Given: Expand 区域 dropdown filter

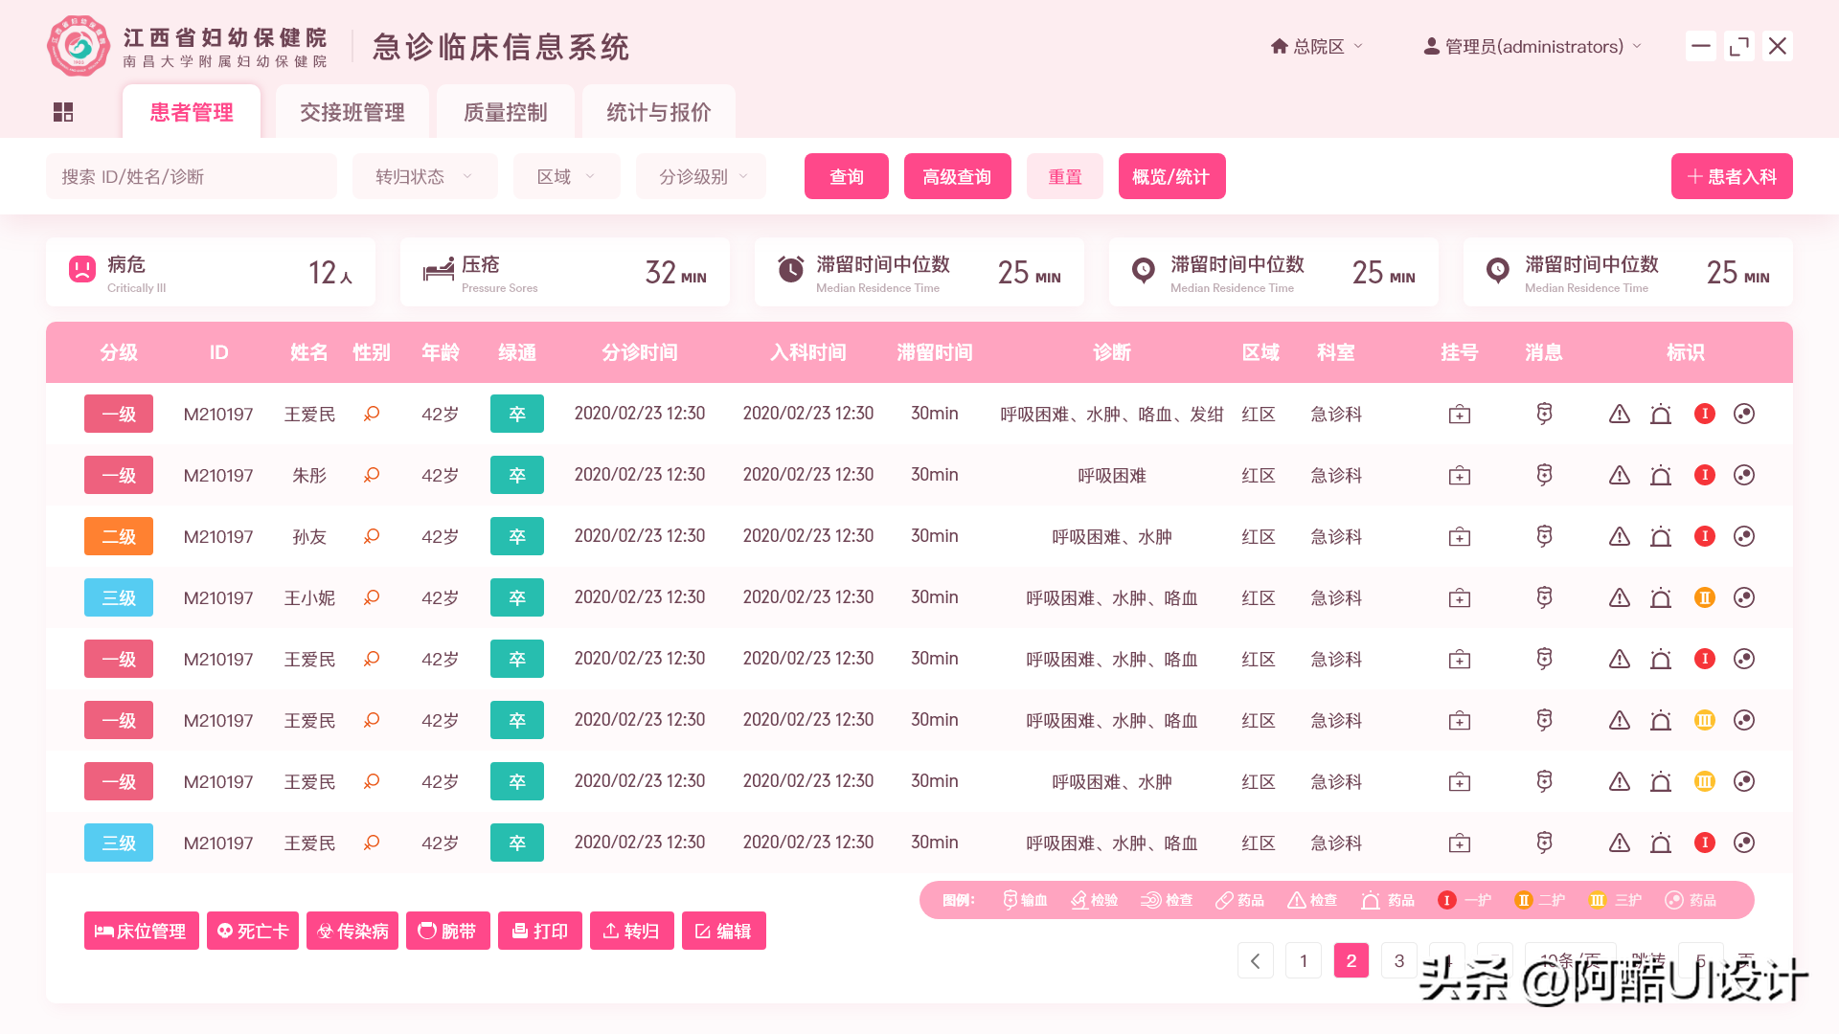Looking at the screenshot, I should point(566,176).
